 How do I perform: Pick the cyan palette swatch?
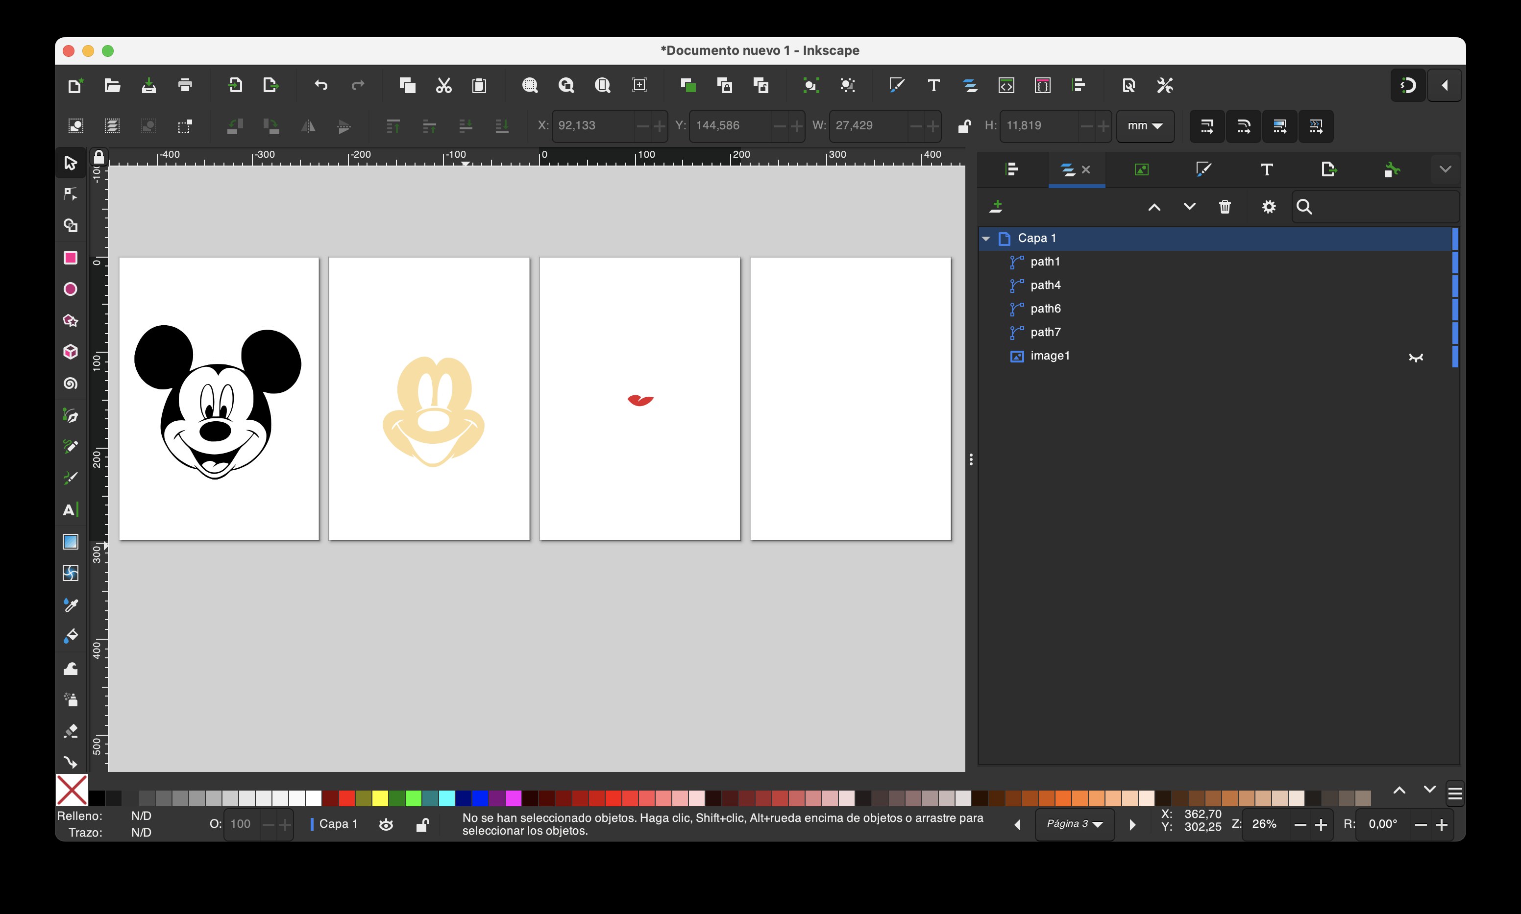(x=446, y=798)
